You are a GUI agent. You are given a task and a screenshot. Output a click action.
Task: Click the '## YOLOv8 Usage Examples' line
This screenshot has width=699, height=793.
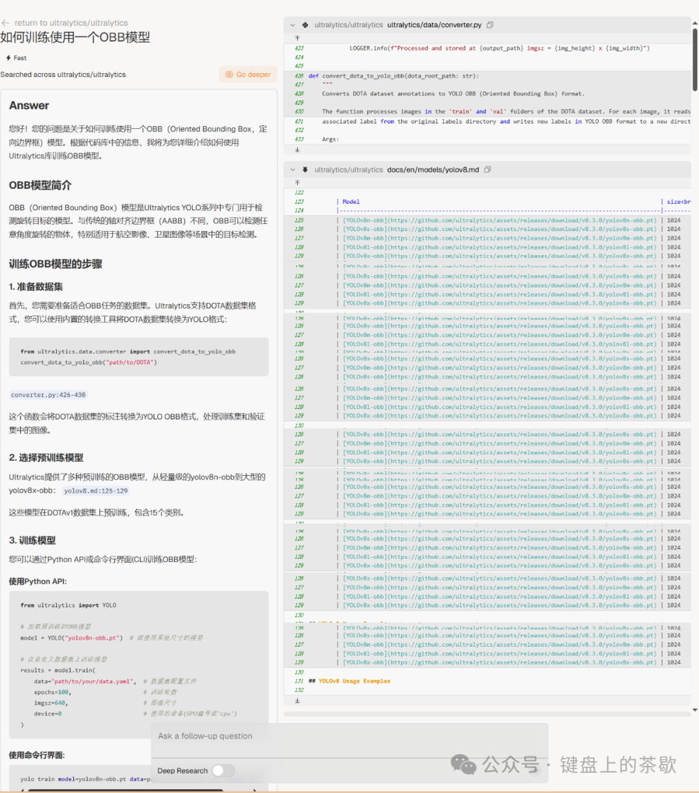coord(349,681)
